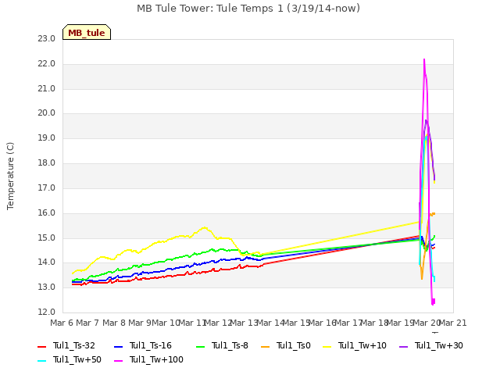Click the Mar 17 x-axis label
This screenshot has height=375, width=500.
pyautogui.click(x=349, y=323)
